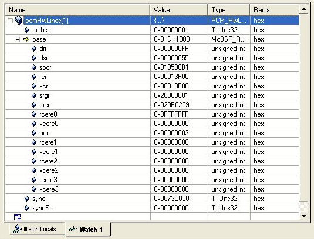This screenshot has height=239, width=314.
Task: Click the hex radix cell for mcr
Action: point(258,105)
